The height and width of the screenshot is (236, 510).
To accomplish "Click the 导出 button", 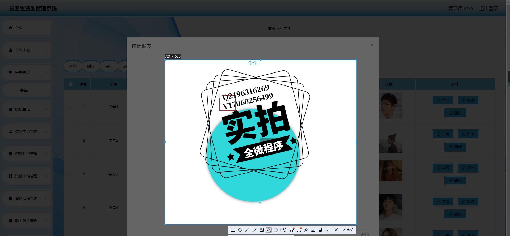I will pos(109,66).
